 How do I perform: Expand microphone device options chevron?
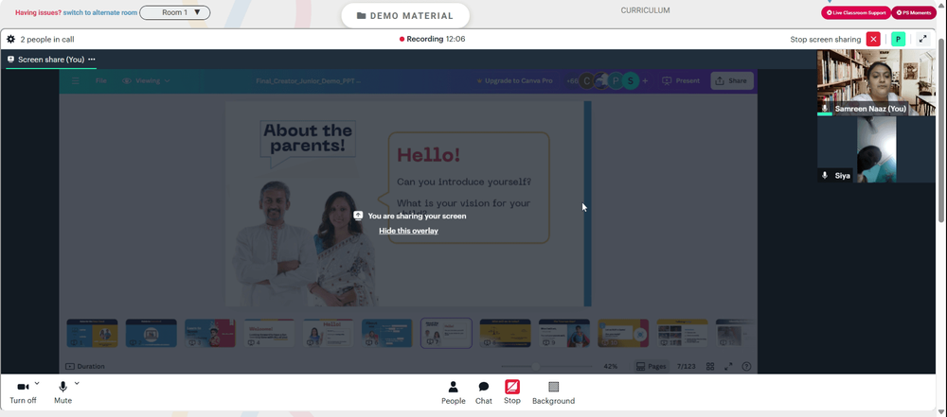[77, 383]
